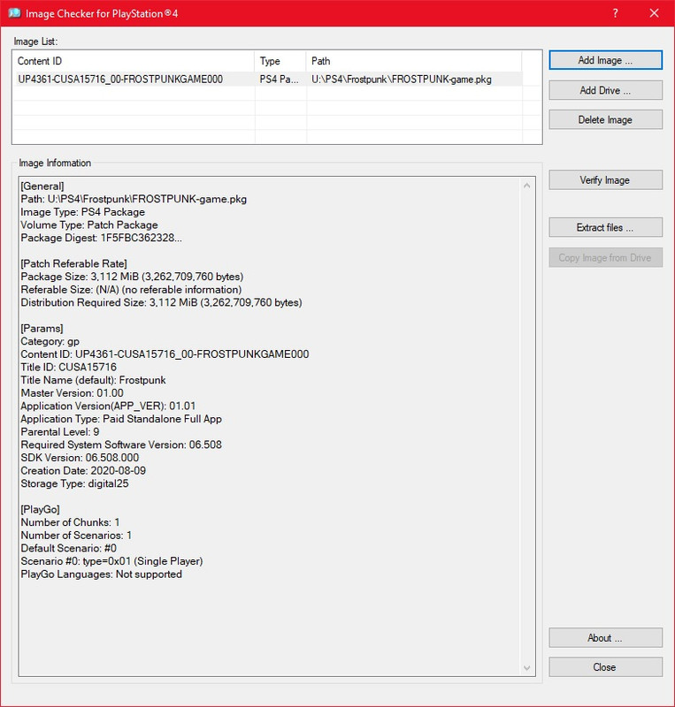Image resolution: width=675 pixels, height=707 pixels.
Task: Click the Creation Date: 2020-08-09 line
Action: tap(83, 471)
